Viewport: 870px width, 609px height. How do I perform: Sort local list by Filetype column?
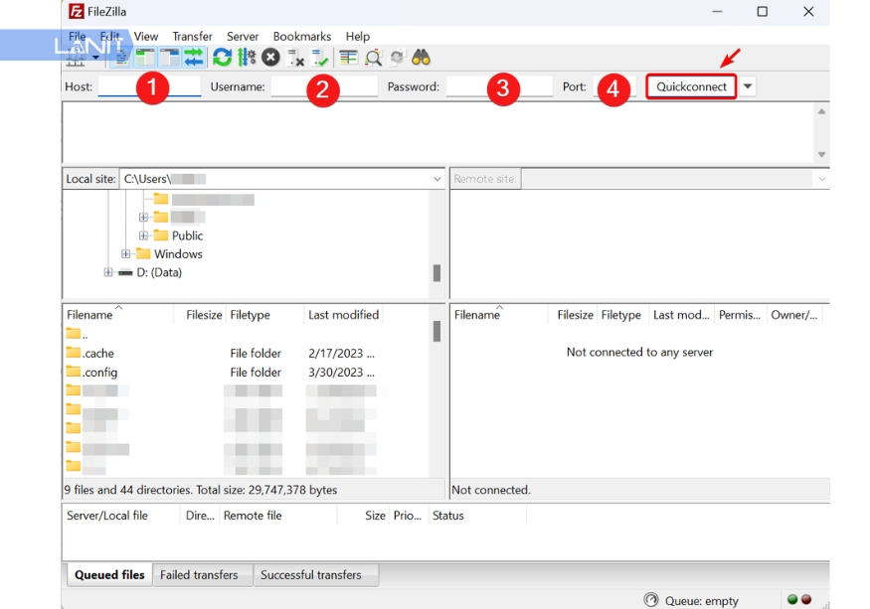265,315
